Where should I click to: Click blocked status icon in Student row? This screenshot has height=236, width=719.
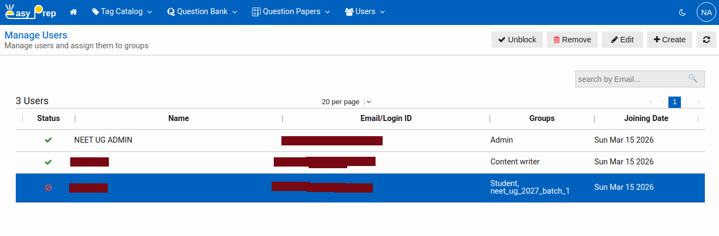(x=48, y=188)
